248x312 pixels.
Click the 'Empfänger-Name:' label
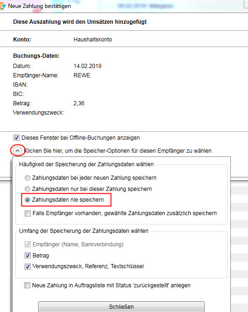click(36, 75)
